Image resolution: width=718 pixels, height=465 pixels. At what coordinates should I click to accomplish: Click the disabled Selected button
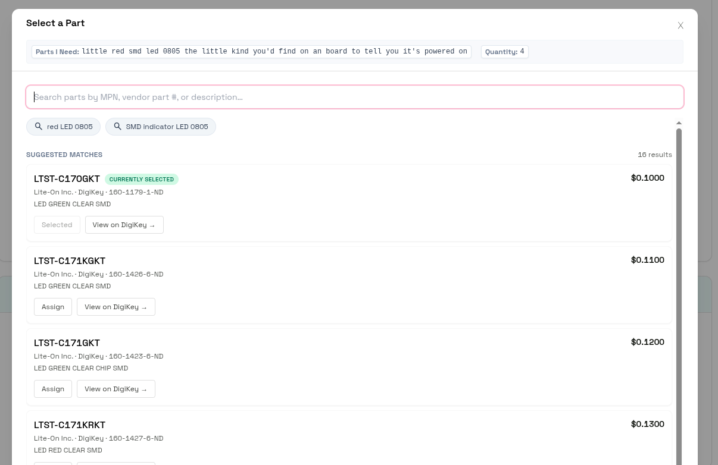coord(57,225)
